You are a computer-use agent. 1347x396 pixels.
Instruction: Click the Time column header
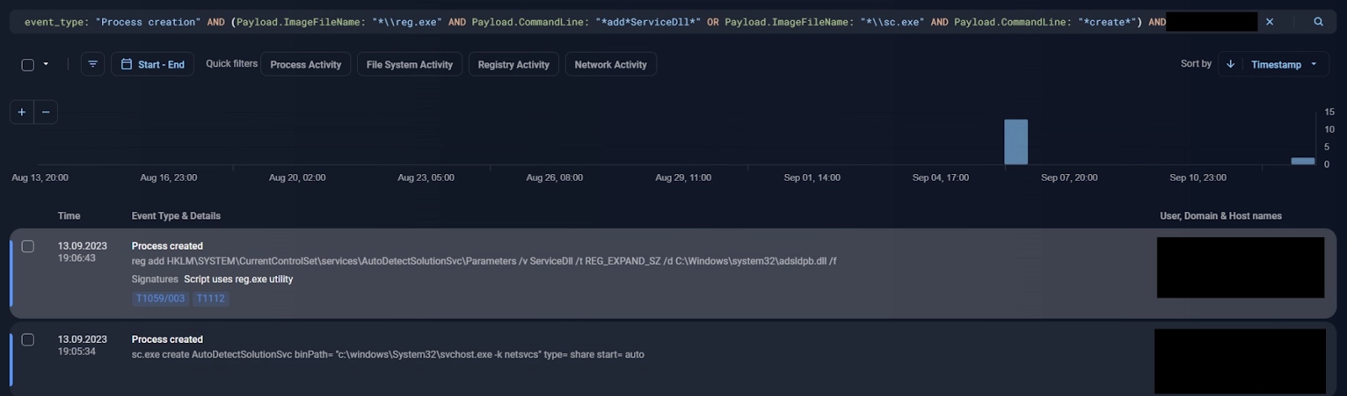pos(69,216)
